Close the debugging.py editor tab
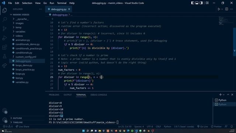Viewport: 236px width, 133px height. tap(69, 9)
